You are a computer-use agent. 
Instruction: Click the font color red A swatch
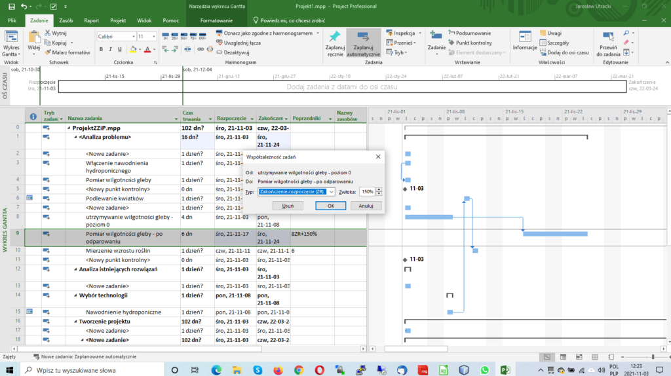[147, 50]
